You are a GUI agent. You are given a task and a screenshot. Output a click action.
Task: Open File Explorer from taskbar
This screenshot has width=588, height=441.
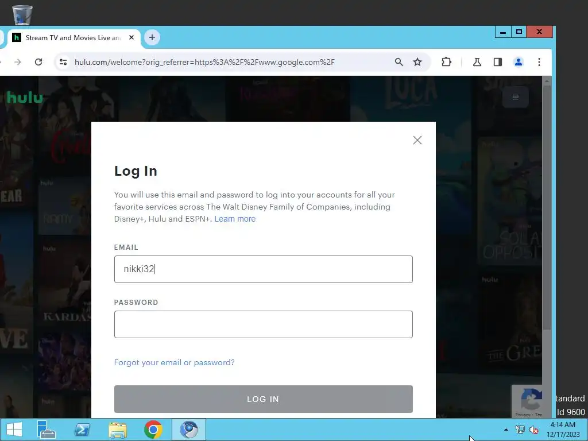(118, 430)
